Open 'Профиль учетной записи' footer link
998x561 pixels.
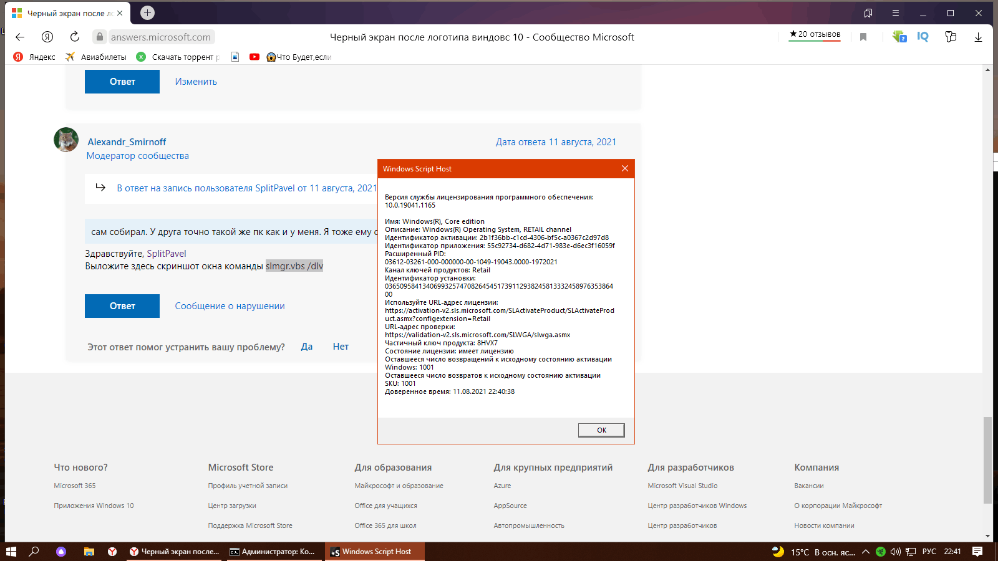pyautogui.click(x=248, y=486)
